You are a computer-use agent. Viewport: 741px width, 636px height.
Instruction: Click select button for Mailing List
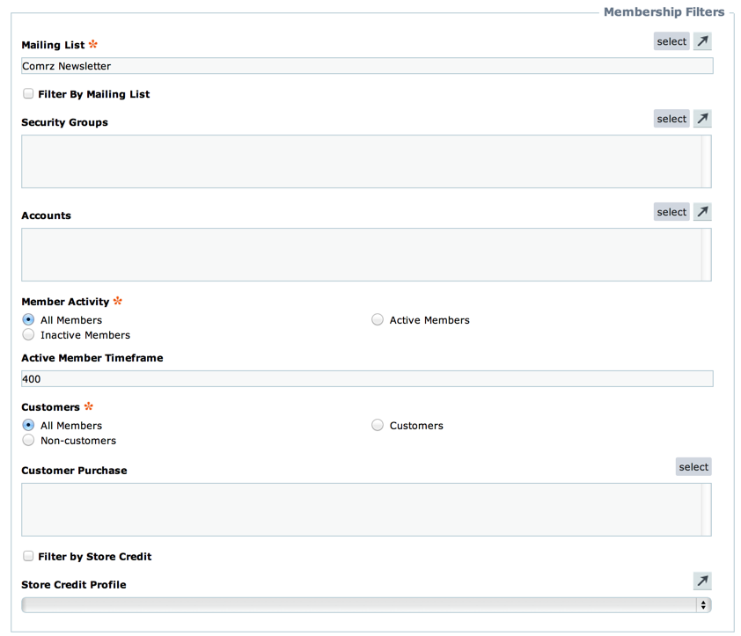pos(671,41)
